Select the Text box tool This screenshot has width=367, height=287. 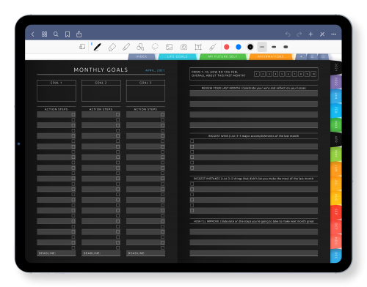tap(198, 47)
